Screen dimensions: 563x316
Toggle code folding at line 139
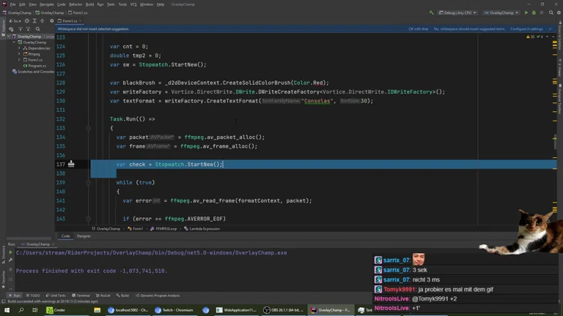pyautogui.click(x=88, y=182)
